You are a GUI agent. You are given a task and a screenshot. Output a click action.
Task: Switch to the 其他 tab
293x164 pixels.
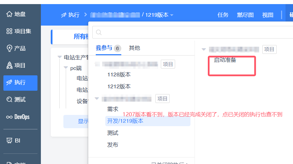click(134, 48)
